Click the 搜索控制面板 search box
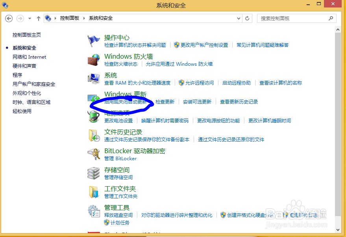Image resolution: width=346 pixels, height=237 pixels. coord(296,19)
